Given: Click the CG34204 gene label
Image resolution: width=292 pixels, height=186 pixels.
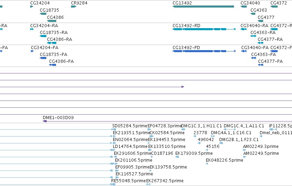Looking at the screenshot, I should 40,3.
